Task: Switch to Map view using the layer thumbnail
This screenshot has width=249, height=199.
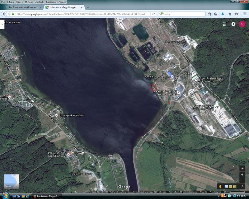Action: [x=12, y=181]
